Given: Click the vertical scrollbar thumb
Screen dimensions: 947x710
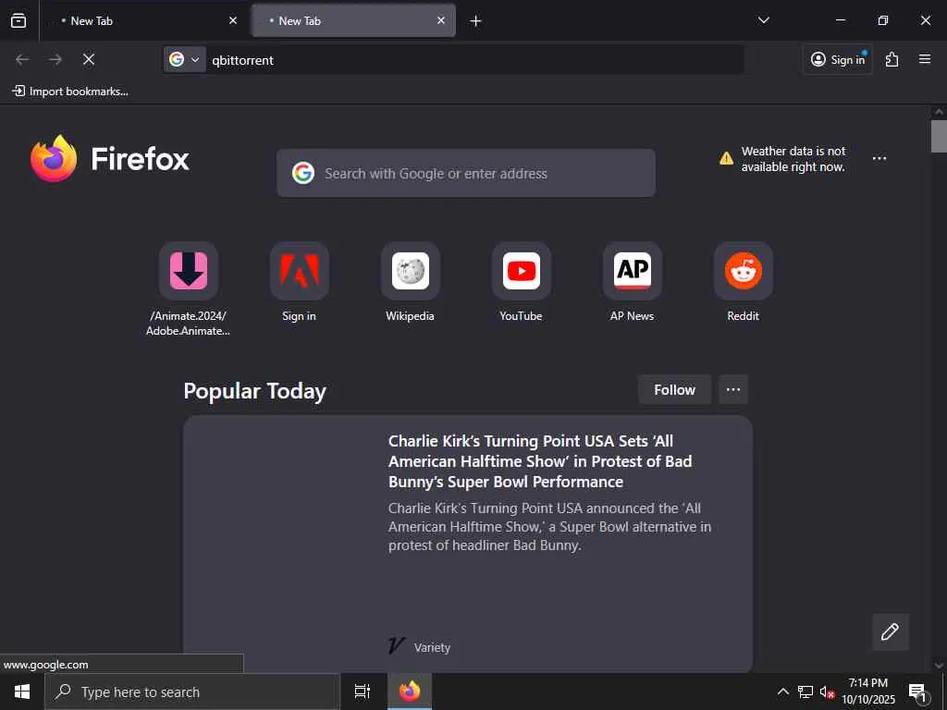Looking at the screenshot, I should 939,137.
